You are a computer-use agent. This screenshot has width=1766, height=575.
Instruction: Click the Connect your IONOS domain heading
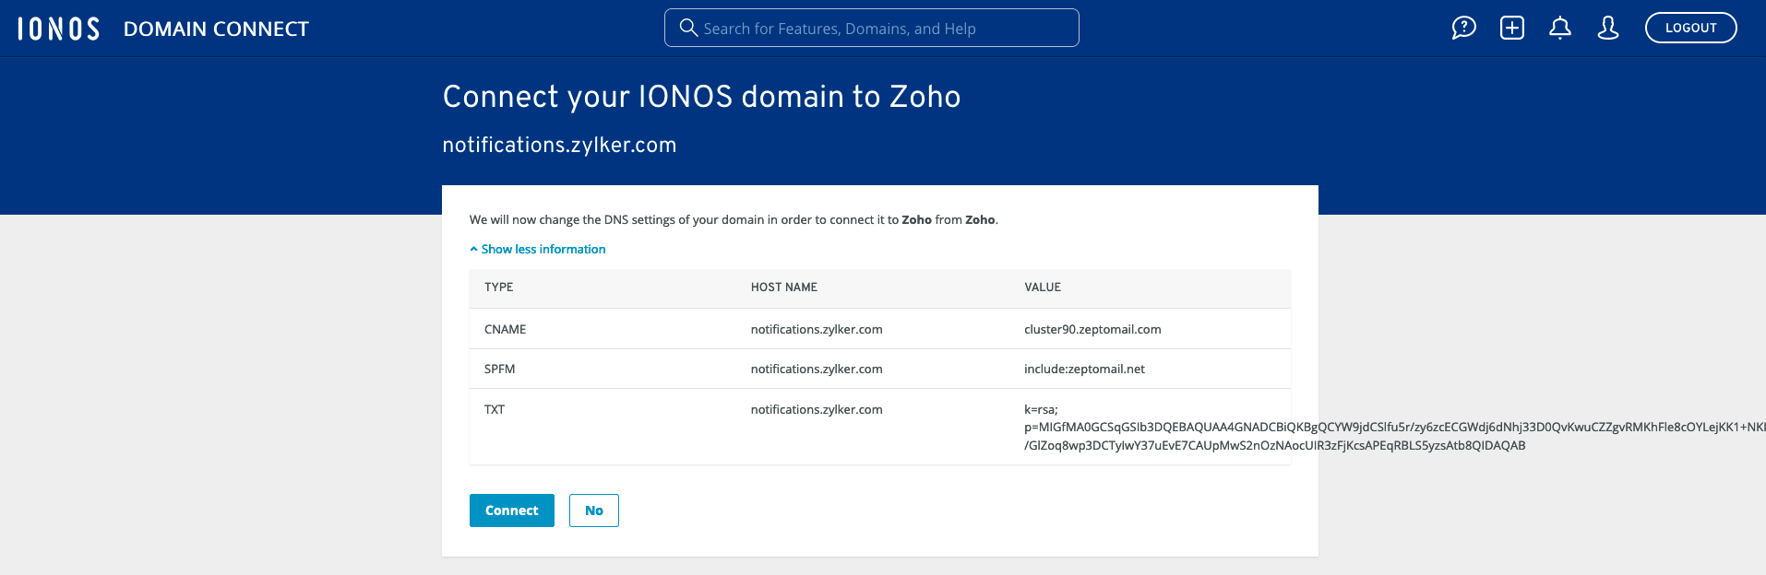pyautogui.click(x=701, y=97)
